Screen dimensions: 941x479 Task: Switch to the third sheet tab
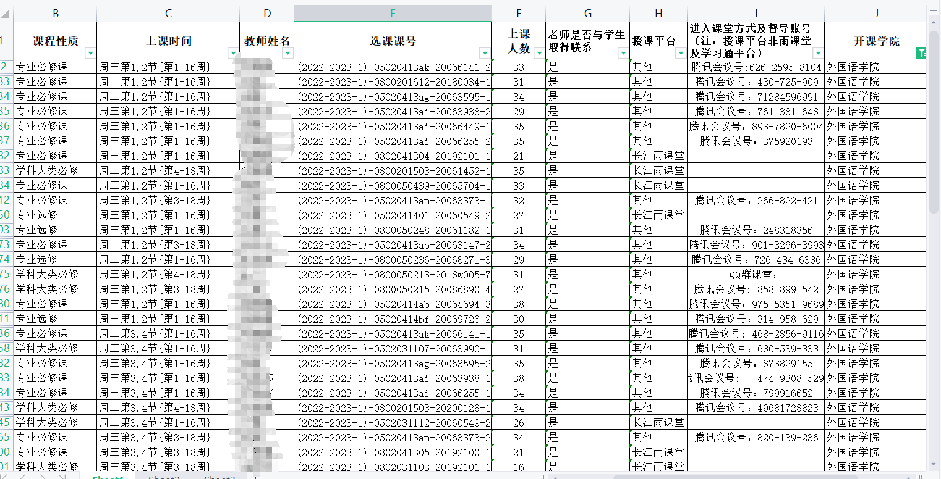(219, 478)
